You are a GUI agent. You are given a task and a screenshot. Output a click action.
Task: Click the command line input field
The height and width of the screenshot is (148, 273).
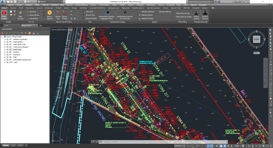tap(164, 142)
